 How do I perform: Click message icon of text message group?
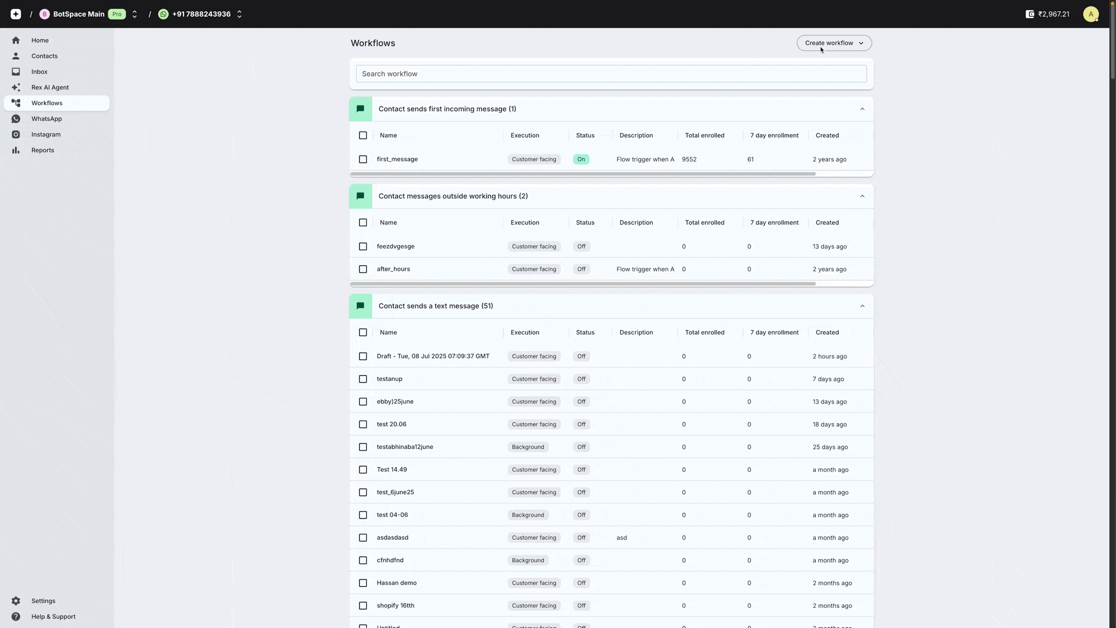click(360, 306)
